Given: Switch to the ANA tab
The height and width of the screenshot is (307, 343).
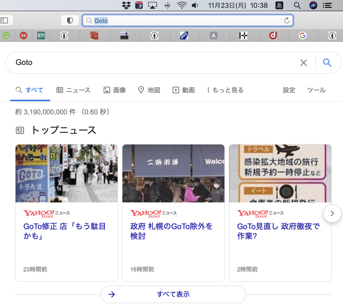Looking at the screenshot, I should point(184,35).
